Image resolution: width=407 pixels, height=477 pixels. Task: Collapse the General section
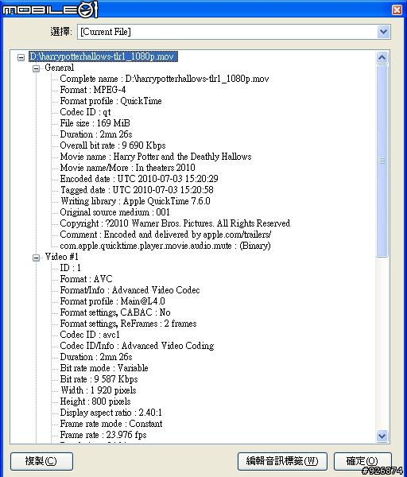coord(36,68)
